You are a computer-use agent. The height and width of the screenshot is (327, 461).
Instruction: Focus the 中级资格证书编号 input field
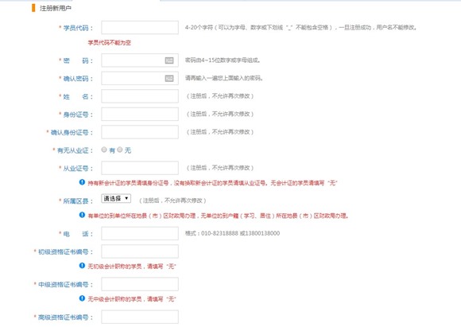click(140, 284)
